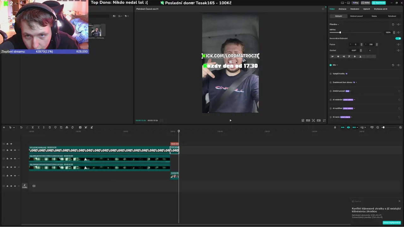Redo the last undone action
The image size is (404, 227).
pos(27,127)
